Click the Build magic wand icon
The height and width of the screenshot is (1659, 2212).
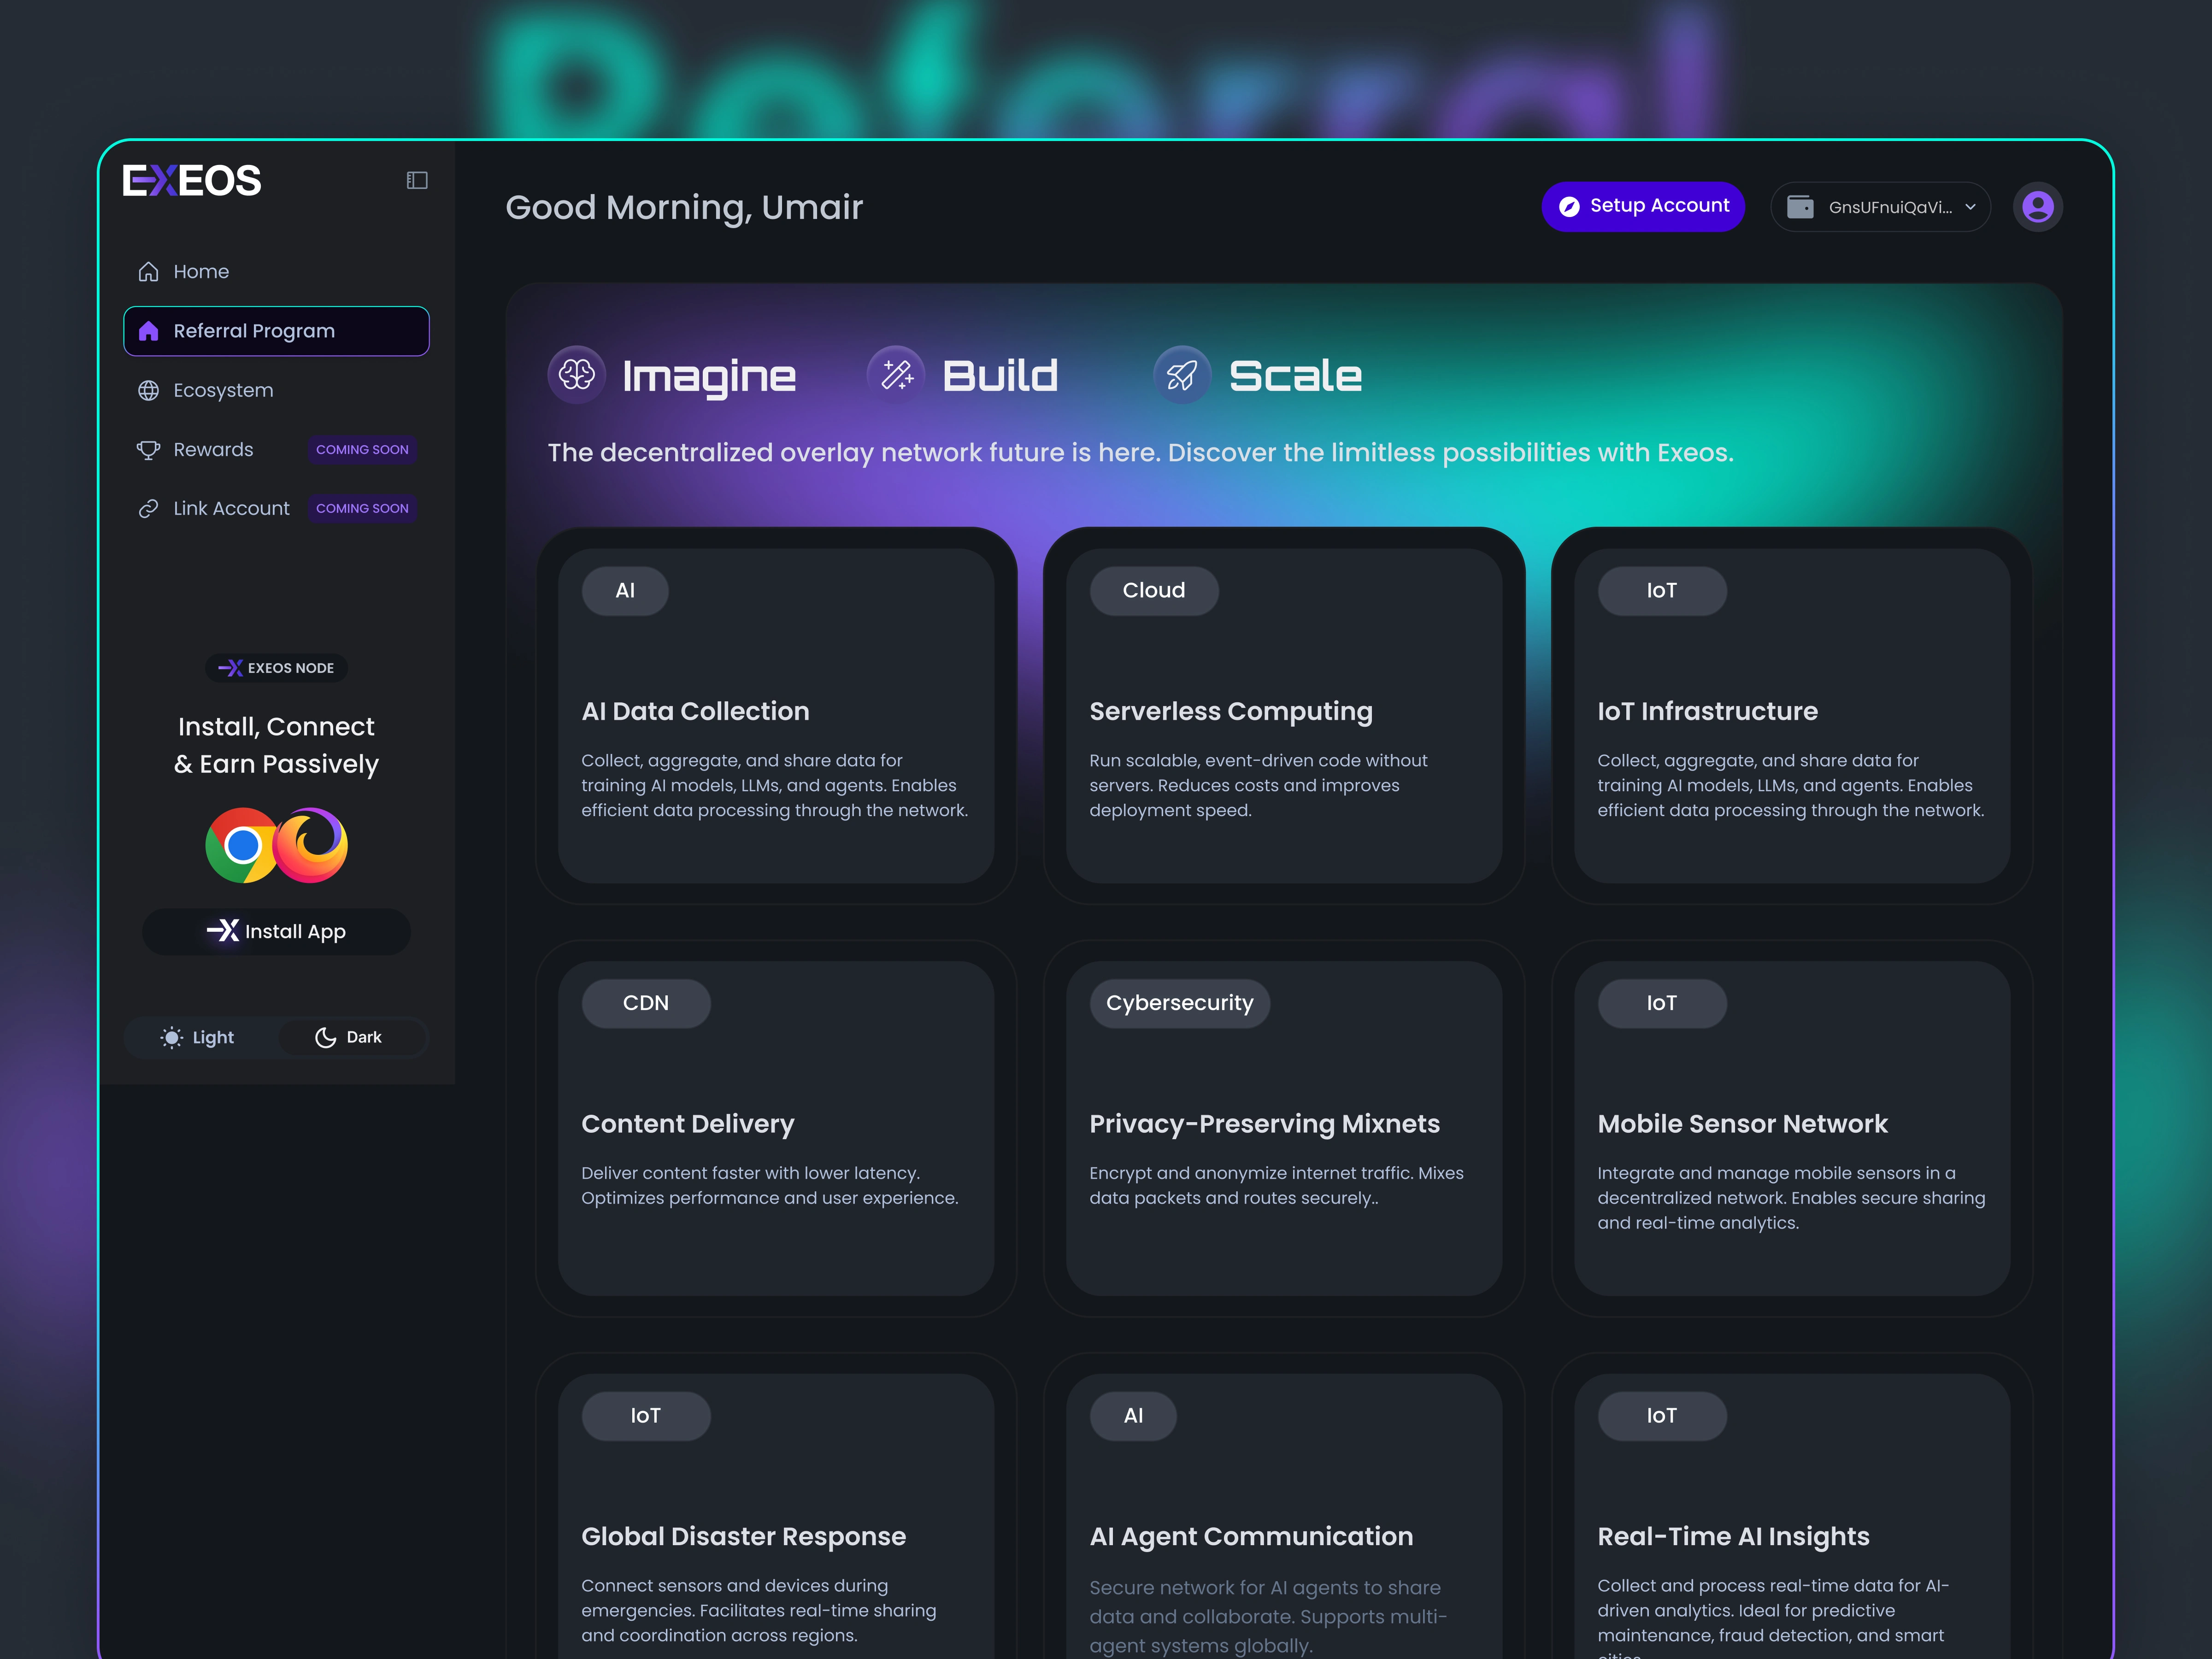[x=896, y=375]
